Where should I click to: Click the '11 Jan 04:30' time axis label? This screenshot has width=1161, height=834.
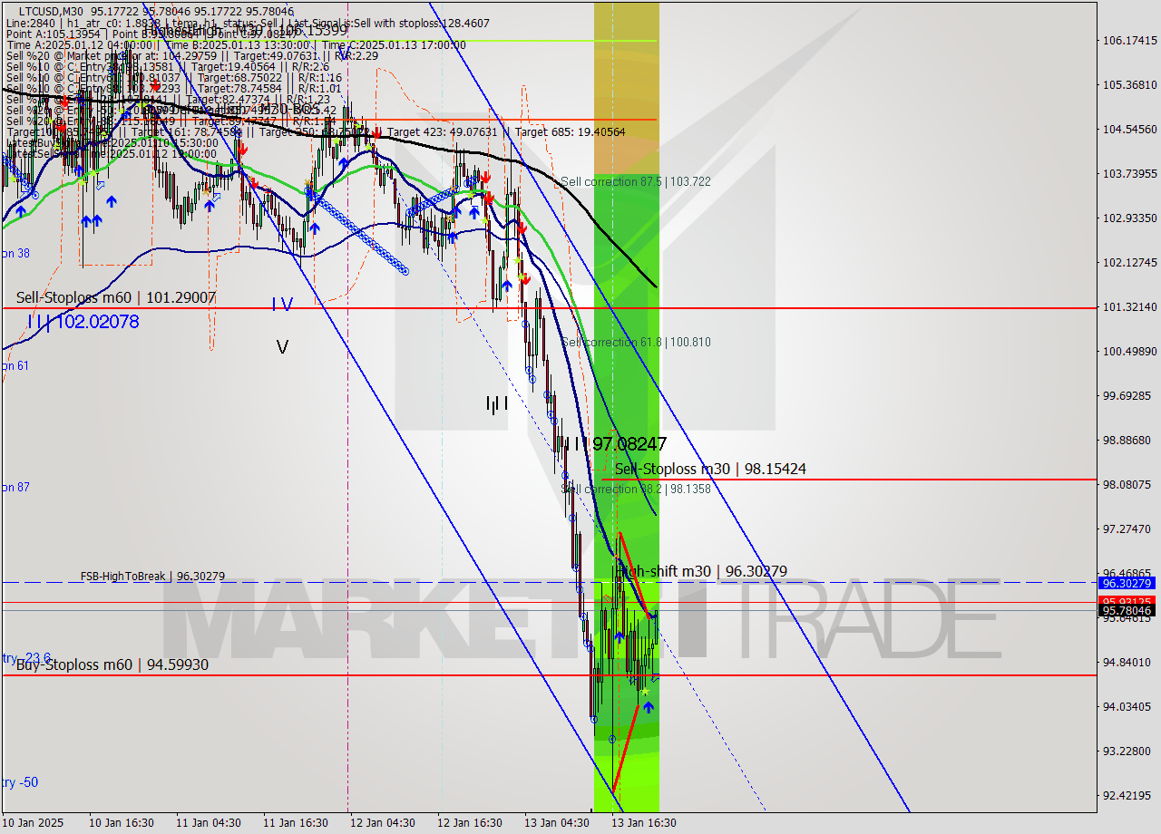coord(209,823)
